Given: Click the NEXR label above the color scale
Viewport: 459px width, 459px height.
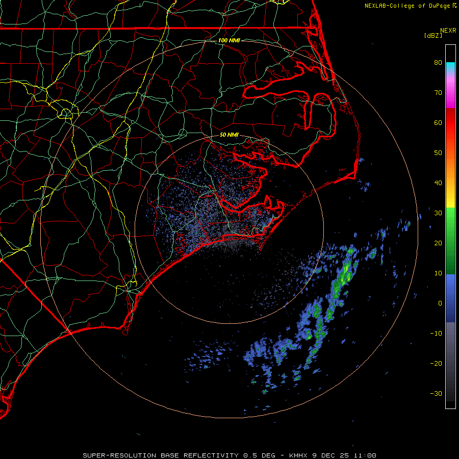Looking at the screenshot, I should 448,30.
